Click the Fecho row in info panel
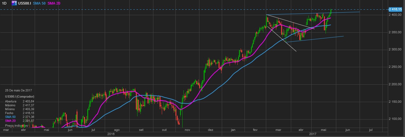The width and height of the screenshot is (405, 137). pos(20,113)
